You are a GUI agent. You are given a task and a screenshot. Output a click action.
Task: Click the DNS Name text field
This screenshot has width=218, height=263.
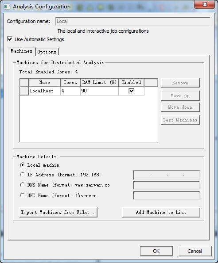tap(167, 185)
